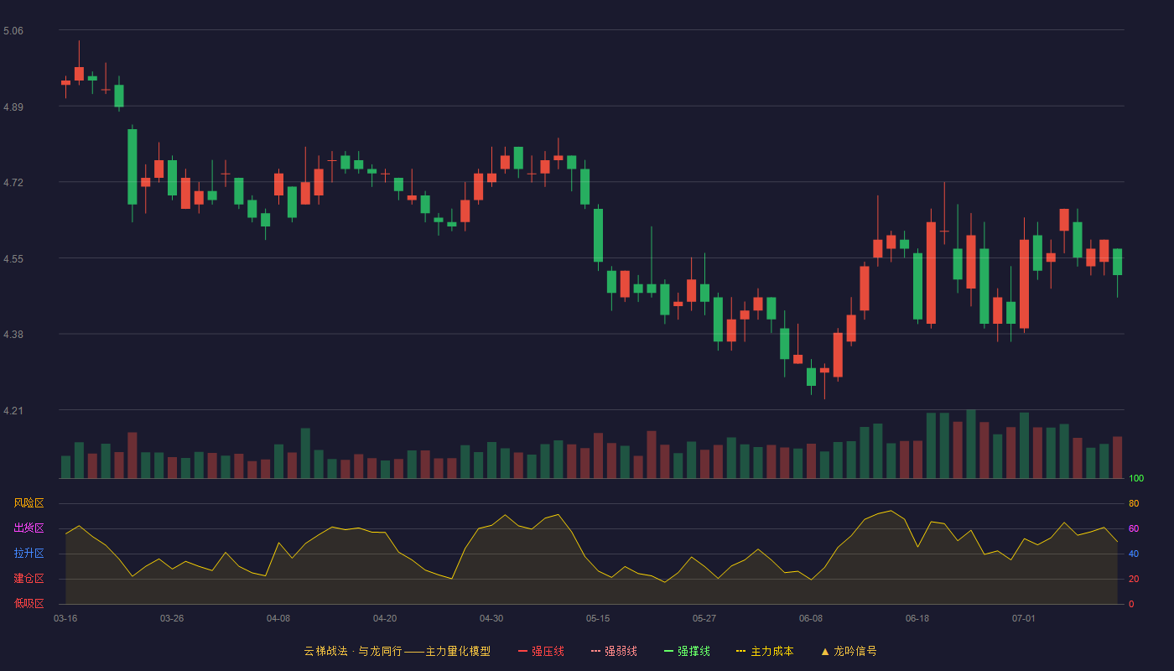Hide the 强撑线 series label
This screenshot has width=1174, height=671.
click(693, 651)
